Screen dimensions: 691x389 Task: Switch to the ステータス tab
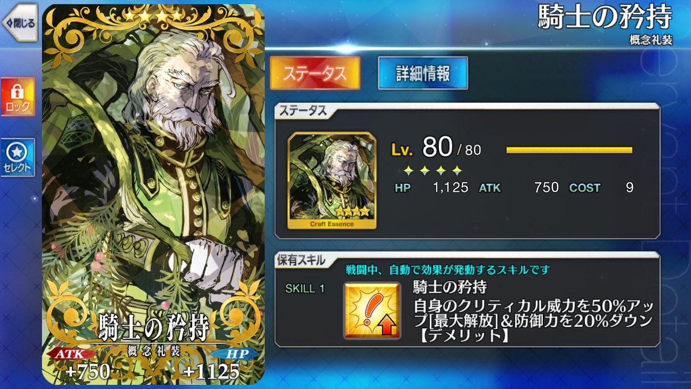(x=315, y=73)
